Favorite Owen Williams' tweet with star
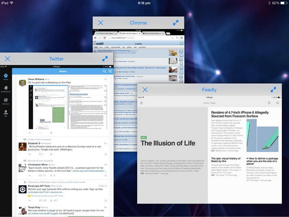 [x=51, y=133]
